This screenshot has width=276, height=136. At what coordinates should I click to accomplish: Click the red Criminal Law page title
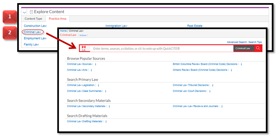click(68, 35)
